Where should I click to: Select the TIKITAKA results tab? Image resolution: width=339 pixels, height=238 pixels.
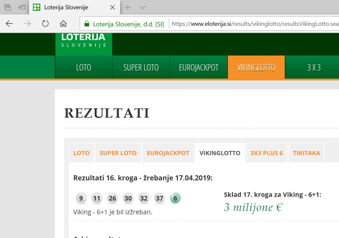click(x=307, y=153)
